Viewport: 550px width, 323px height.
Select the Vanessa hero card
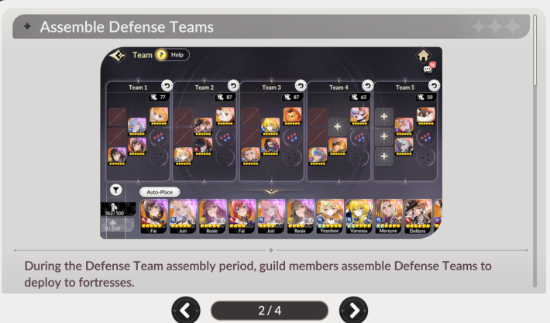(359, 216)
